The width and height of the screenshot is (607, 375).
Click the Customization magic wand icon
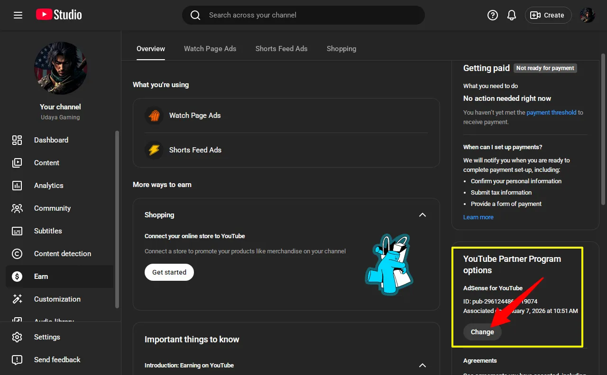pyautogui.click(x=17, y=299)
